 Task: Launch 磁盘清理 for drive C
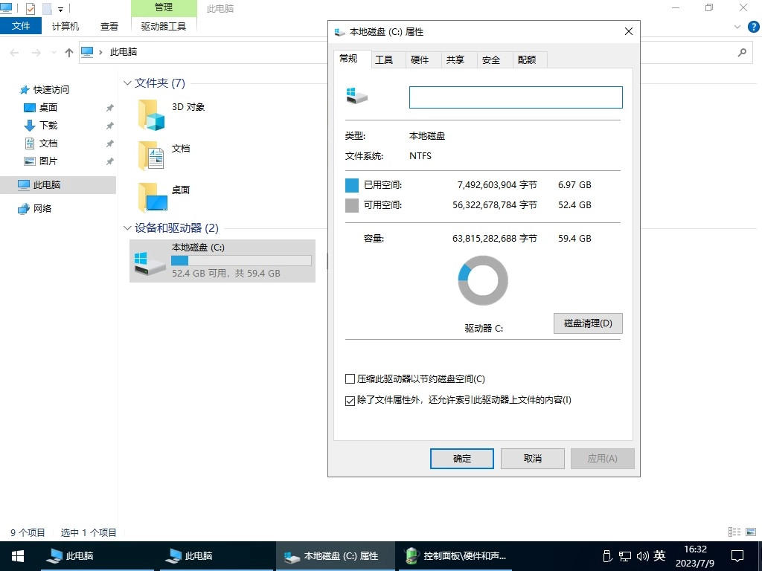(x=587, y=323)
